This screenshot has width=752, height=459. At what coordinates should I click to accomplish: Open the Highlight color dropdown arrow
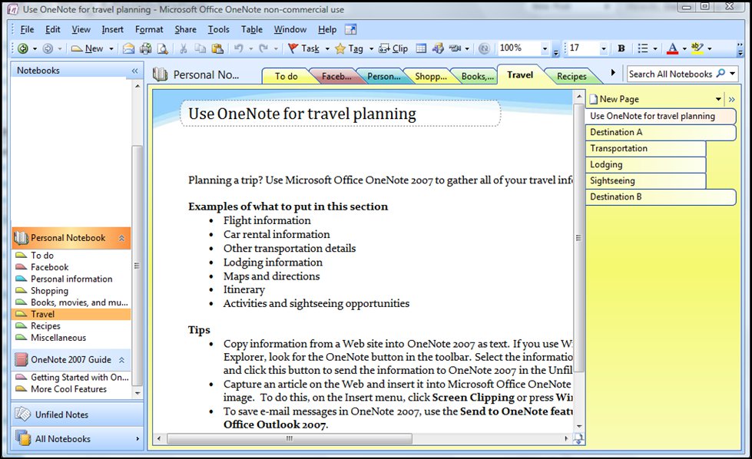pyautogui.click(x=710, y=49)
